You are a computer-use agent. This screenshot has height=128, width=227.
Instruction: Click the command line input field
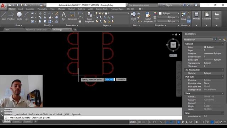(93, 118)
